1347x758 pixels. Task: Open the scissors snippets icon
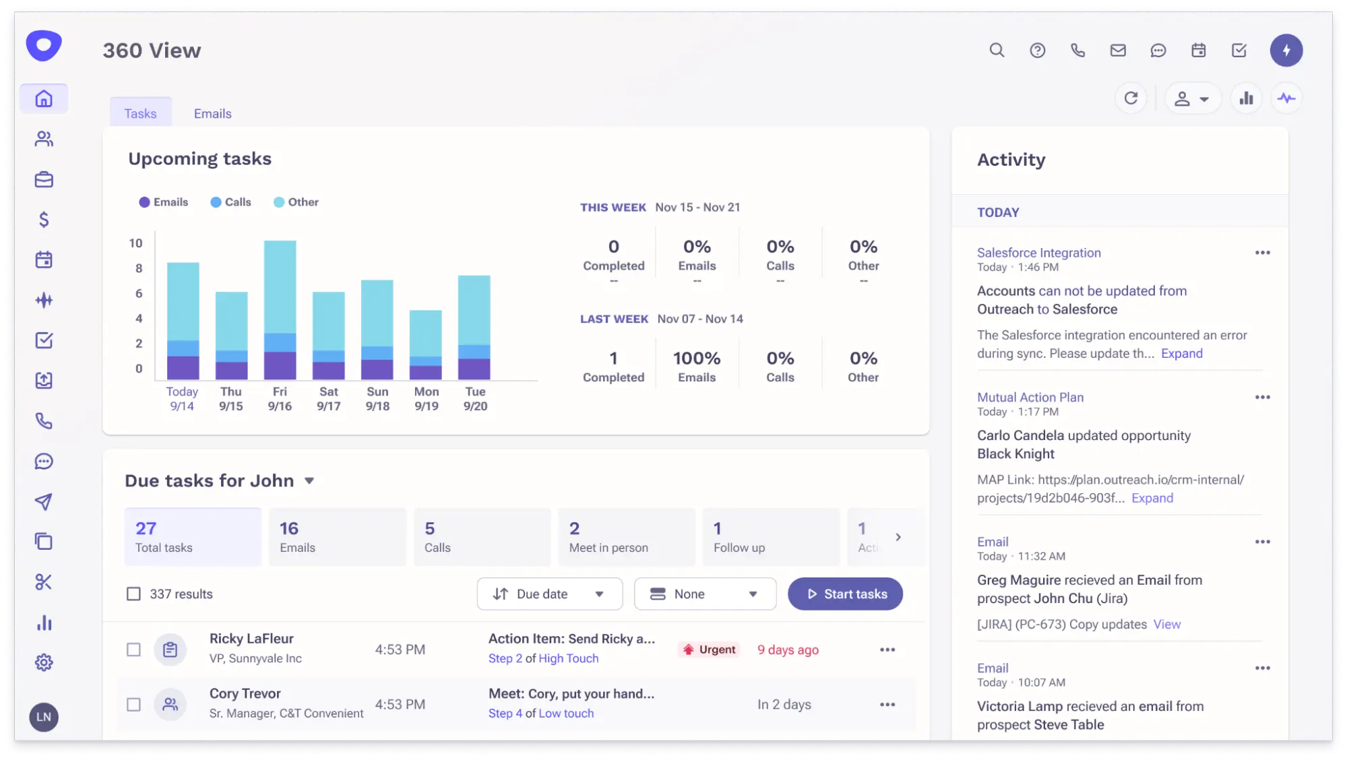(x=43, y=581)
